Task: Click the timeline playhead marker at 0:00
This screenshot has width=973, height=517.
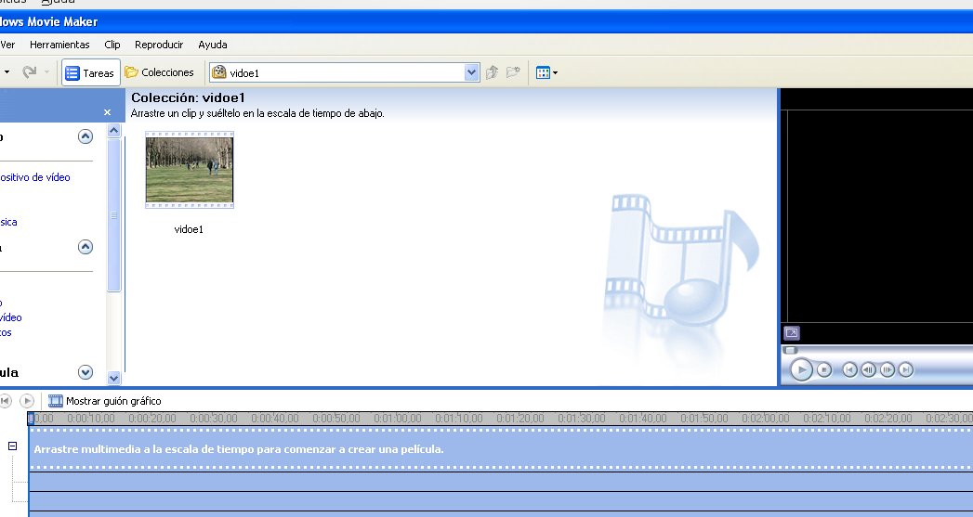Action: (31, 419)
